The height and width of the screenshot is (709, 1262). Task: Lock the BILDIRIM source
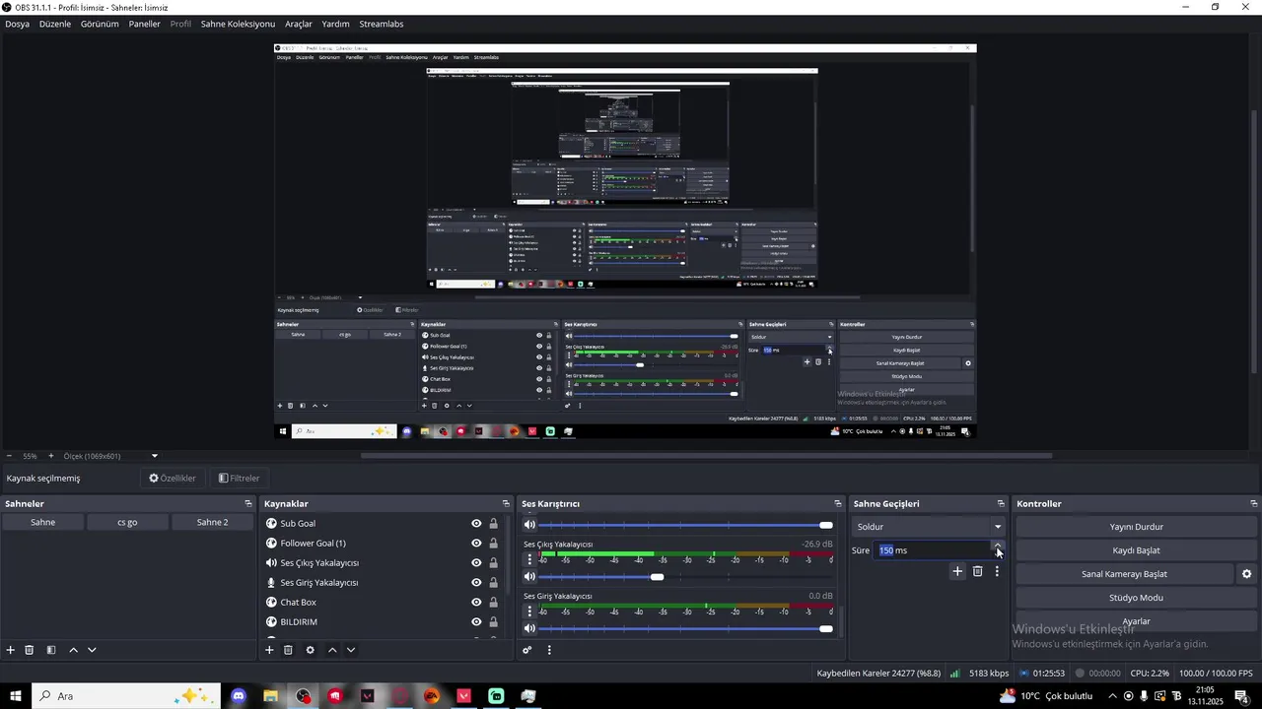point(493,622)
